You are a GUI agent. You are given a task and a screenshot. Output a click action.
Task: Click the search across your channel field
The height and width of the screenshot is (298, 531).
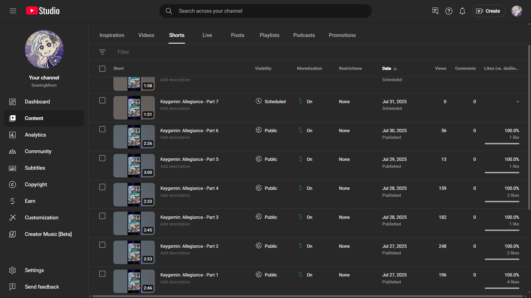click(265, 11)
